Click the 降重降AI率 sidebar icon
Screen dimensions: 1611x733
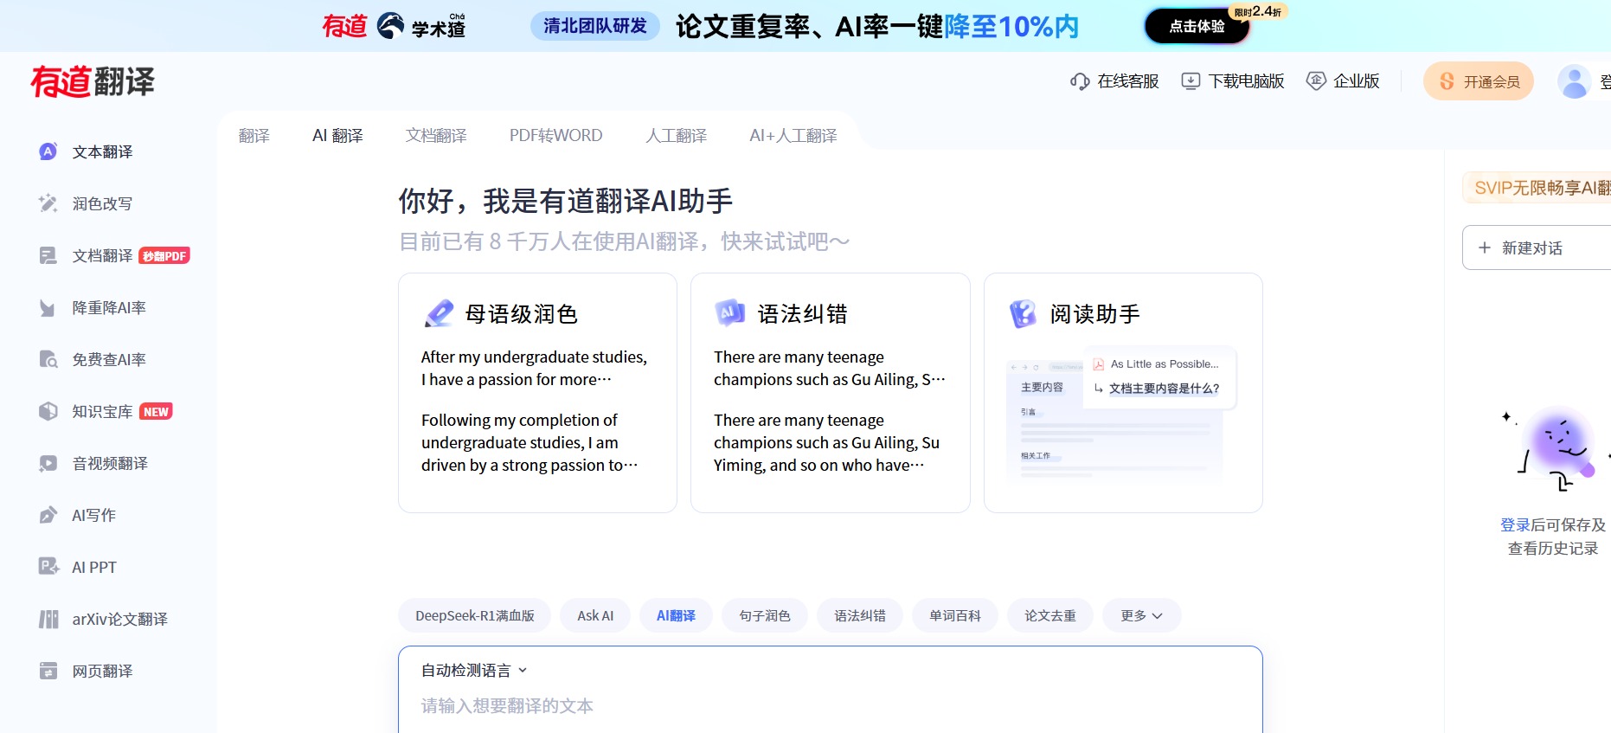[48, 307]
